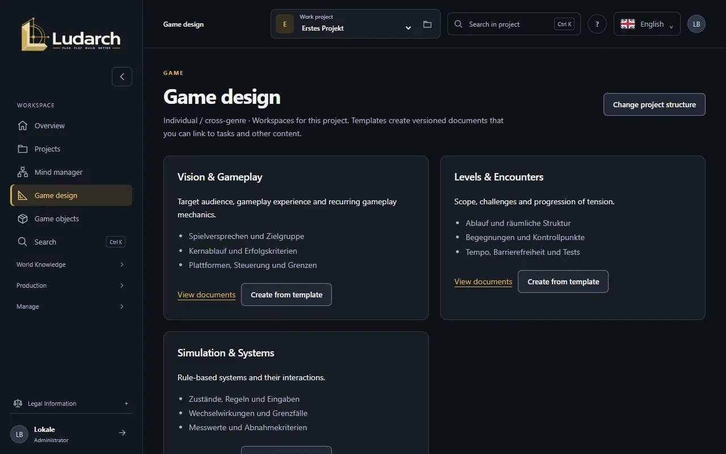Click the Projects folder icon in sidebar
The width and height of the screenshot is (726, 454).
(23, 149)
